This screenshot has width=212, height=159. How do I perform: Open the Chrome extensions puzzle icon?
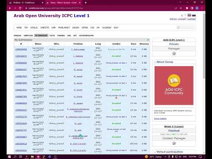coord(187,8)
